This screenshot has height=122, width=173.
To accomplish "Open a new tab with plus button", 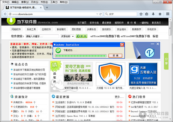I will tap(47, 8).
